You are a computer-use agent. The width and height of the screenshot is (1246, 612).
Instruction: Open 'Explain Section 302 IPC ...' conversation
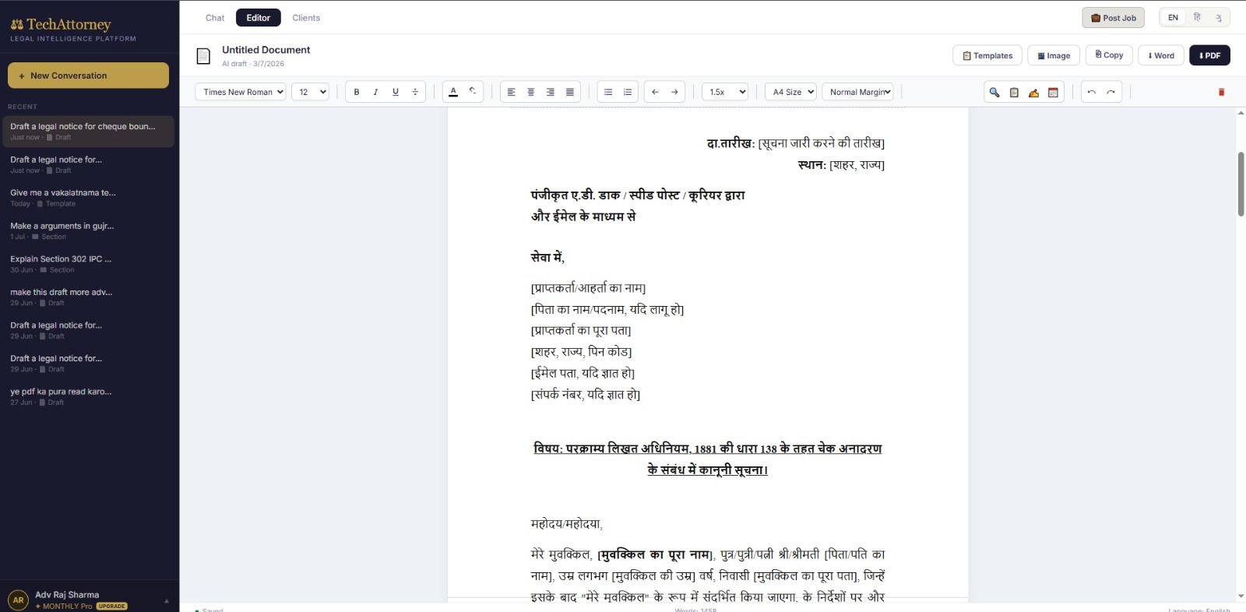tap(88, 264)
